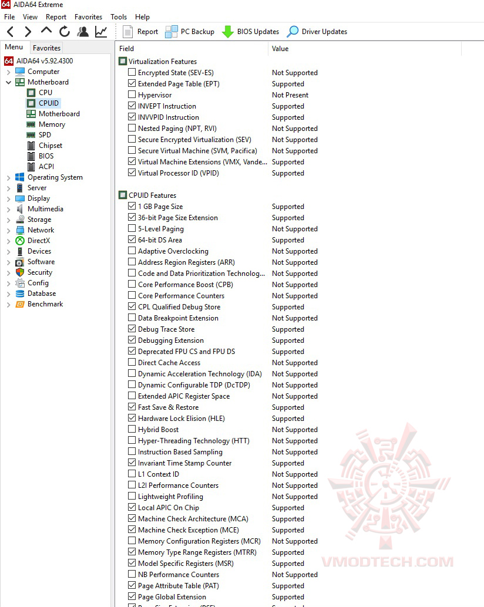Switch to the Favorites tab
The width and height of the screenshot is (484, 607).
pyautogui.click(x=46, y=48)
